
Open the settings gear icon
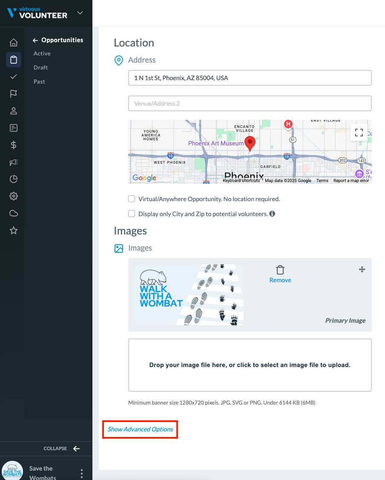[14, 196]
